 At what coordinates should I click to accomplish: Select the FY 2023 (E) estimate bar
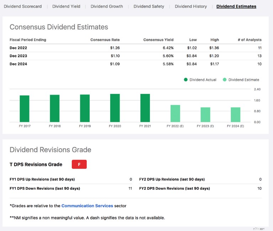[x=205, y=115]
